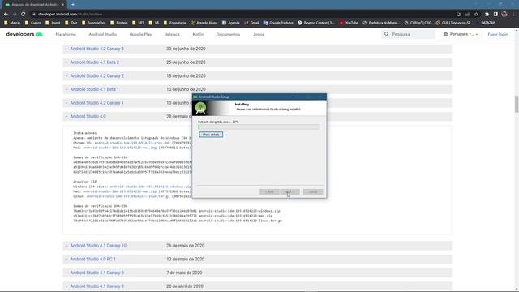Image resolution: width=519 pixels, height=292 pixels.
Task: Open the Chrome extensions puzzle icon
Action: 487,15
